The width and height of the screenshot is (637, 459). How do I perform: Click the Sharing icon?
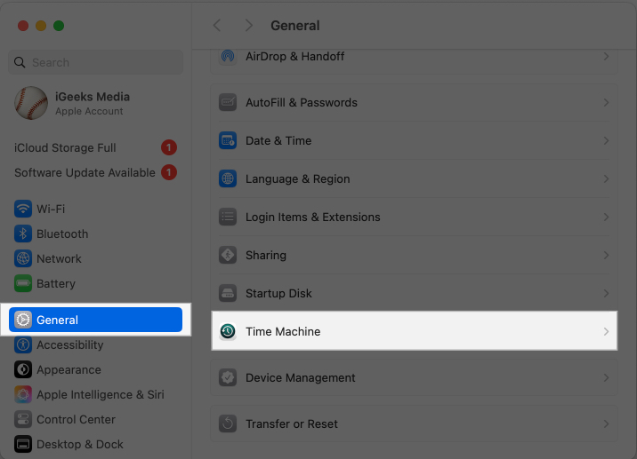tap(228, 255)
